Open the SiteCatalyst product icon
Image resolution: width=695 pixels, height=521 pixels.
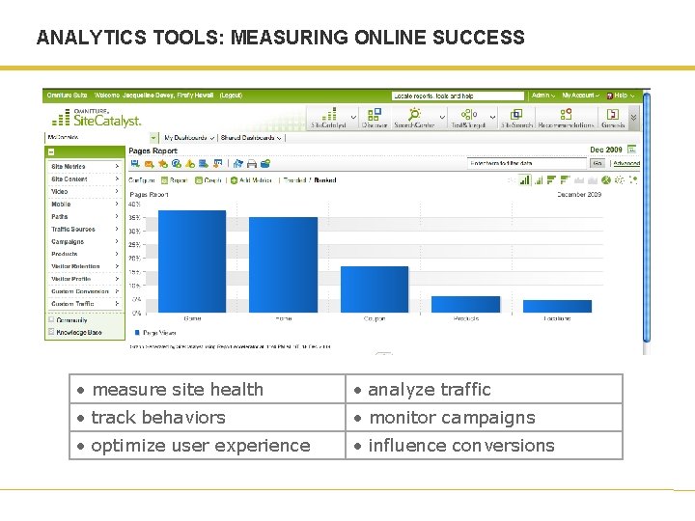329,114
